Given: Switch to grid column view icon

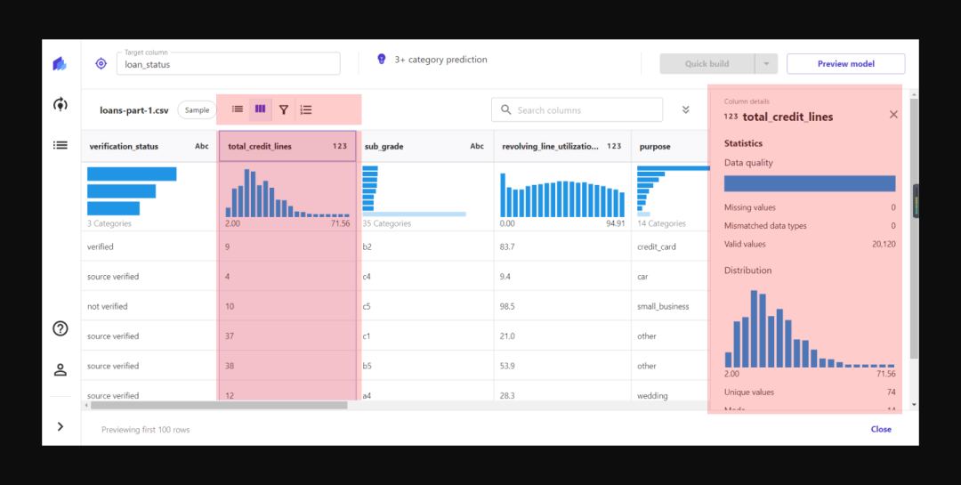Looking at the screenshot, I should coord(261,109).
